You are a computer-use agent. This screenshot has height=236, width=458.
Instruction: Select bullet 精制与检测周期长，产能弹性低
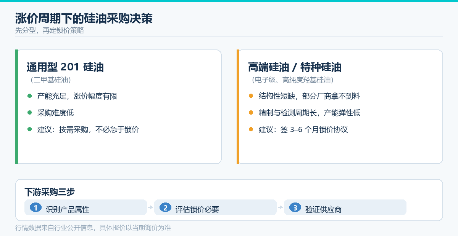point(310,113)
